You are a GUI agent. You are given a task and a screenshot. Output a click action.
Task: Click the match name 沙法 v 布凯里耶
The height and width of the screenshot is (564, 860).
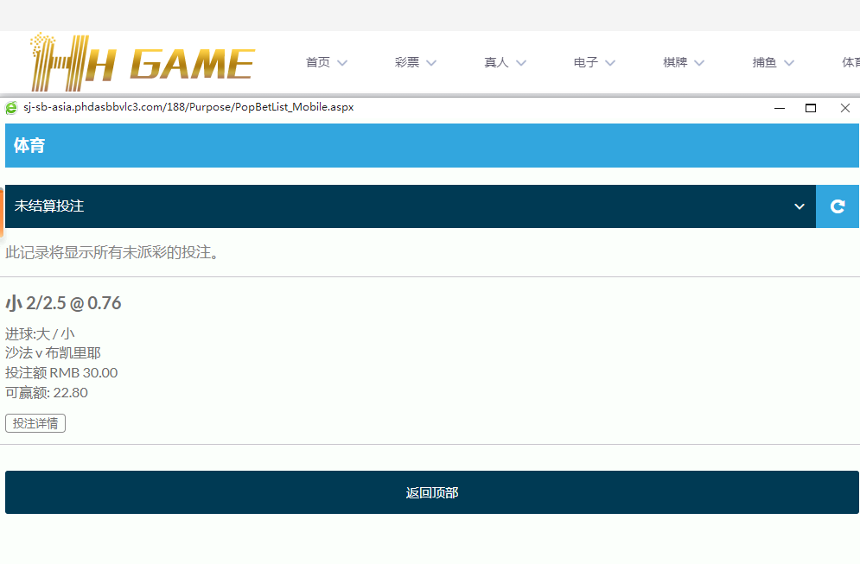(x=53, y=353)
